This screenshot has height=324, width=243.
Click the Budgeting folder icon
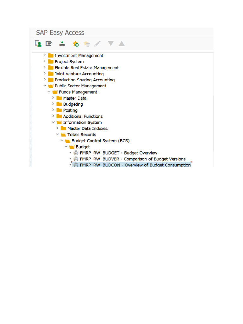[x=59, y=104]
